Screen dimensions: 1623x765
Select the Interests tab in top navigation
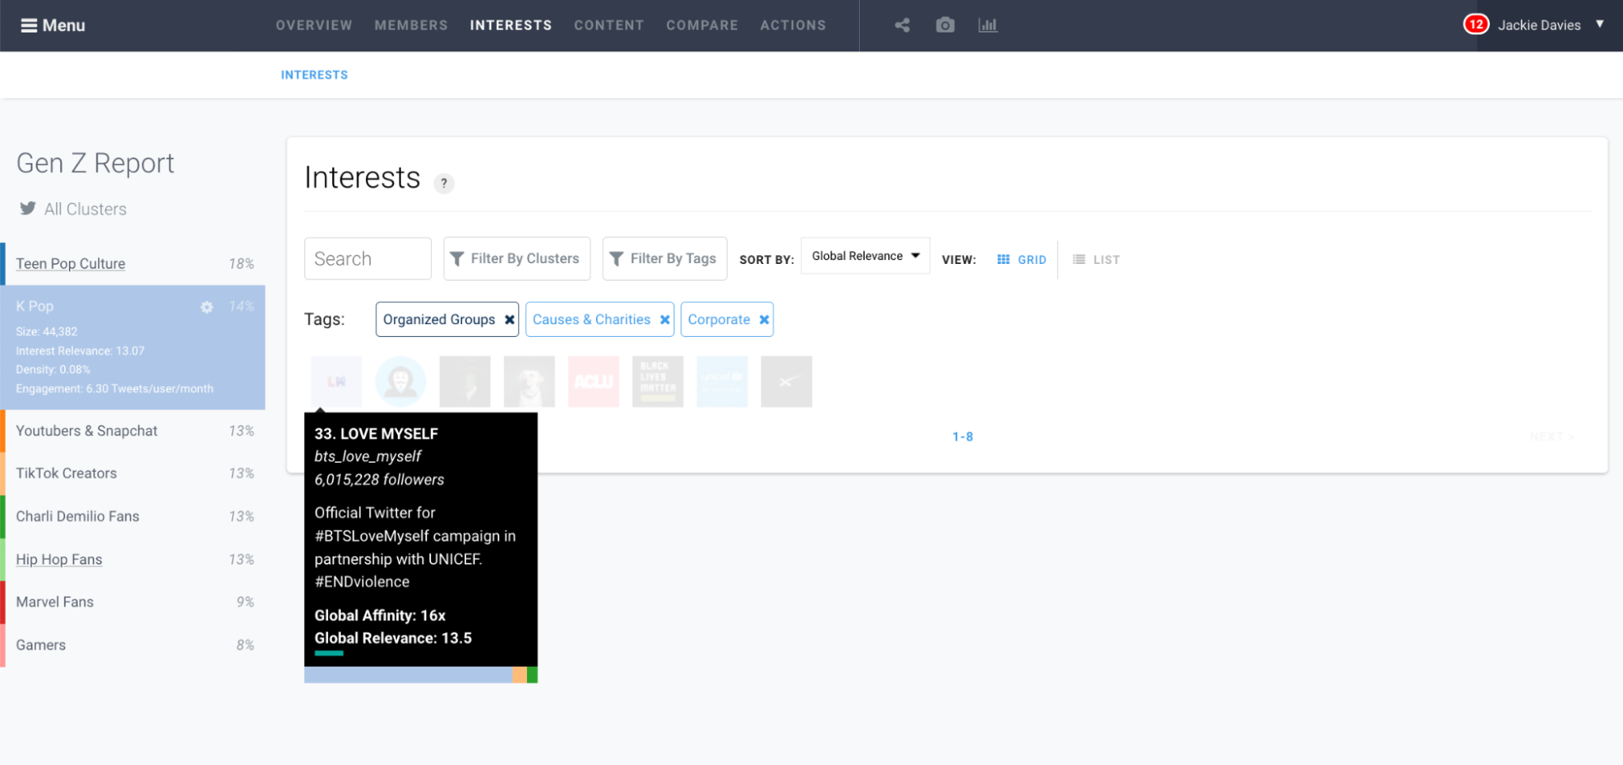[x=511, y=25]
